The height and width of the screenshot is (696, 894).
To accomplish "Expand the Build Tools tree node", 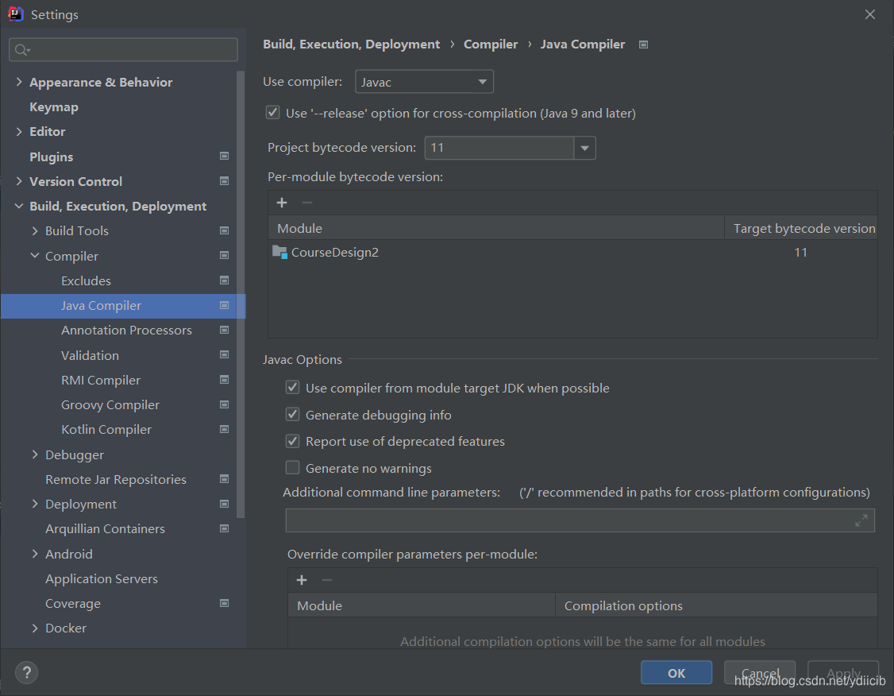I will tap(35, 230).
